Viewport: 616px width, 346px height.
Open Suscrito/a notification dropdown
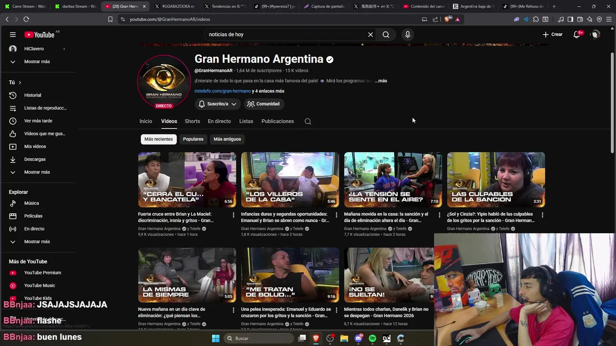(x=218, y=104)
